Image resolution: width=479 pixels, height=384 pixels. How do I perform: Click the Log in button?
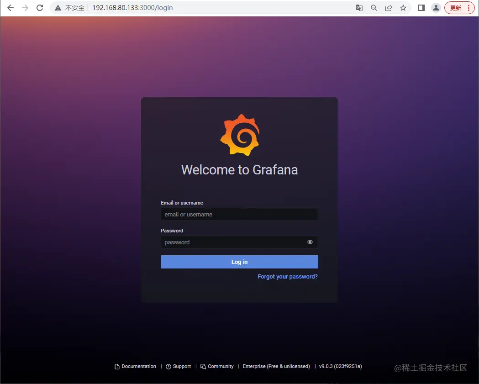[239, 262]
